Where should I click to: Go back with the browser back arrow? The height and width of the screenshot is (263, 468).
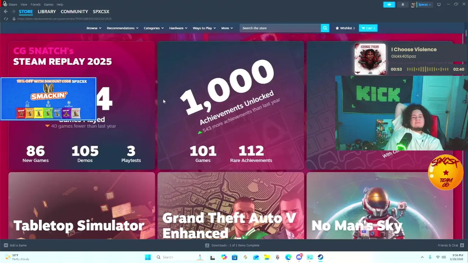[5, 12]
